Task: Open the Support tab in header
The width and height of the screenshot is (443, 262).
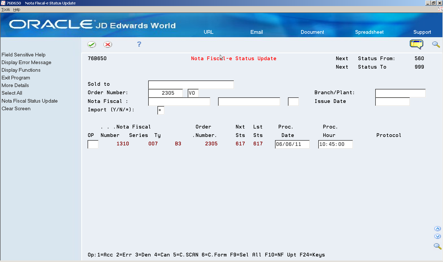Action: [x=422, y=32]
